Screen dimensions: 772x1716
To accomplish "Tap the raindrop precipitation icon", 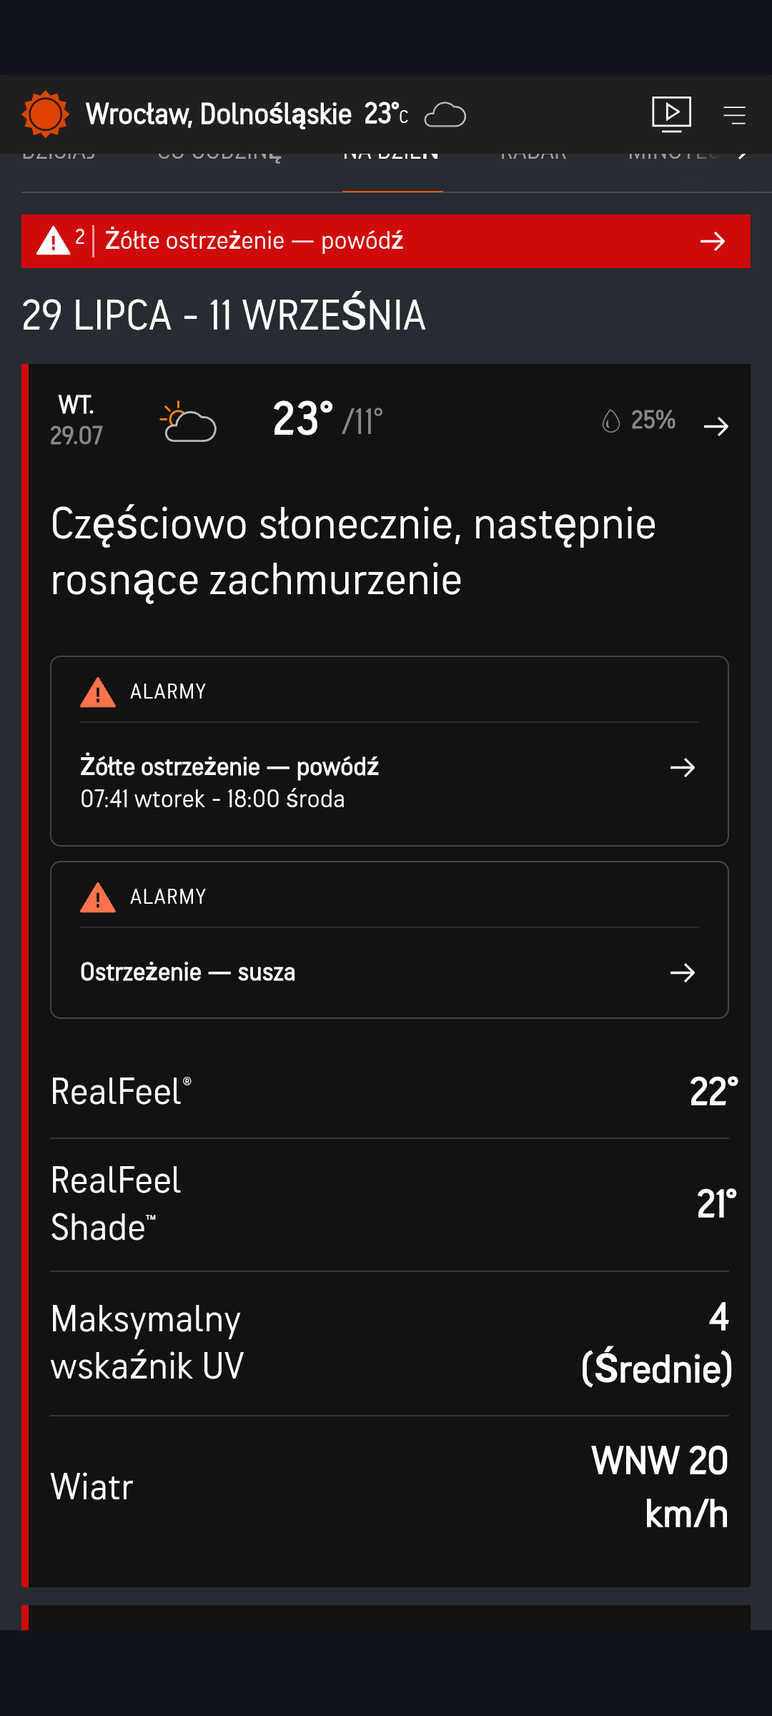I will 610,421.
